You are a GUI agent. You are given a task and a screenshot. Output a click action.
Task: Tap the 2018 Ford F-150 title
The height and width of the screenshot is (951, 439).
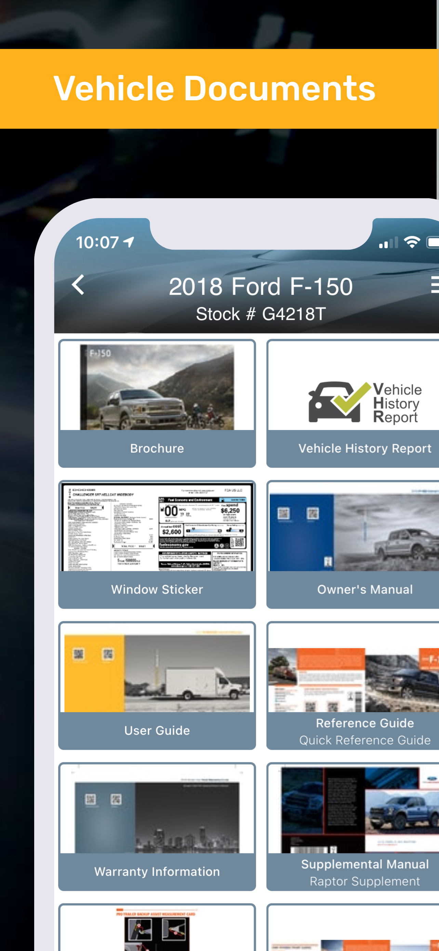pos(261,287)
